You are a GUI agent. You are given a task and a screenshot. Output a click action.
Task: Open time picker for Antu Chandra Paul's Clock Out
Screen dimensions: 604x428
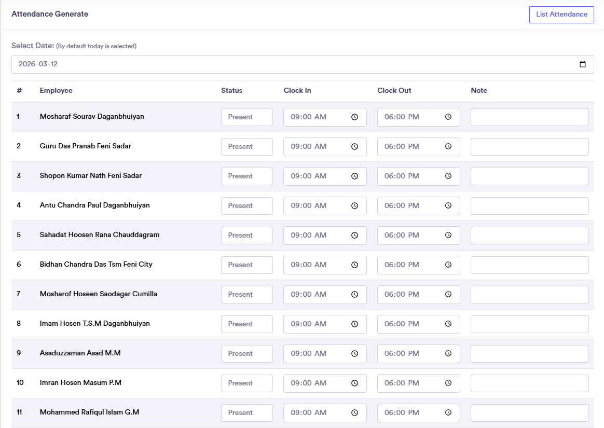(x=448, y=206)
